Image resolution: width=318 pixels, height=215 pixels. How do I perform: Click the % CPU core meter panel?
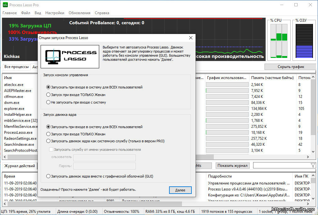[279, 41]
